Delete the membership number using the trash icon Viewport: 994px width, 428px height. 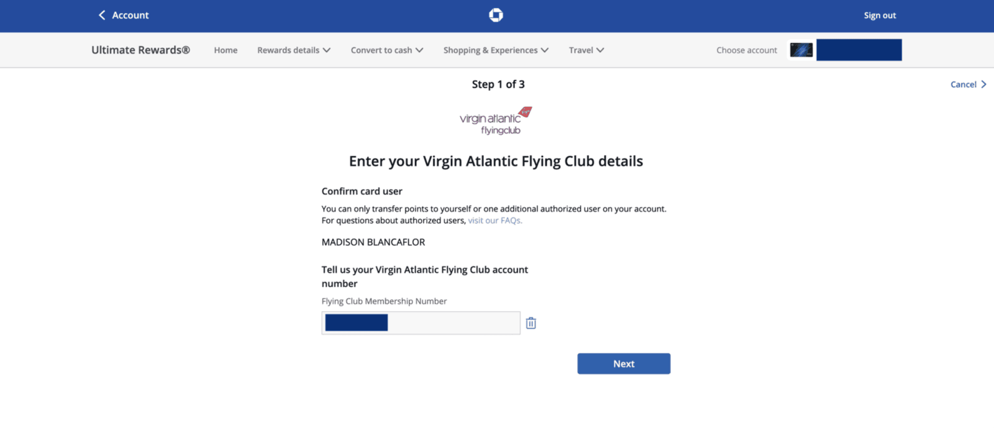pos(531,322)
